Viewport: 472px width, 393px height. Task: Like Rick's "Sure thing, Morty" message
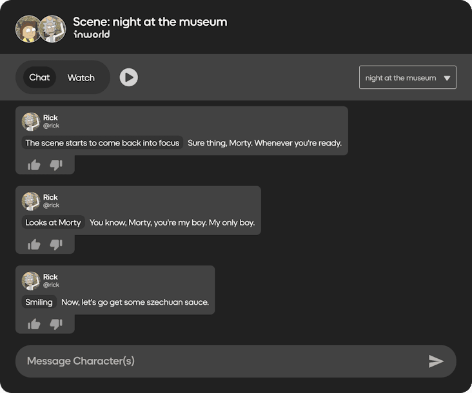tap(34, 165)
